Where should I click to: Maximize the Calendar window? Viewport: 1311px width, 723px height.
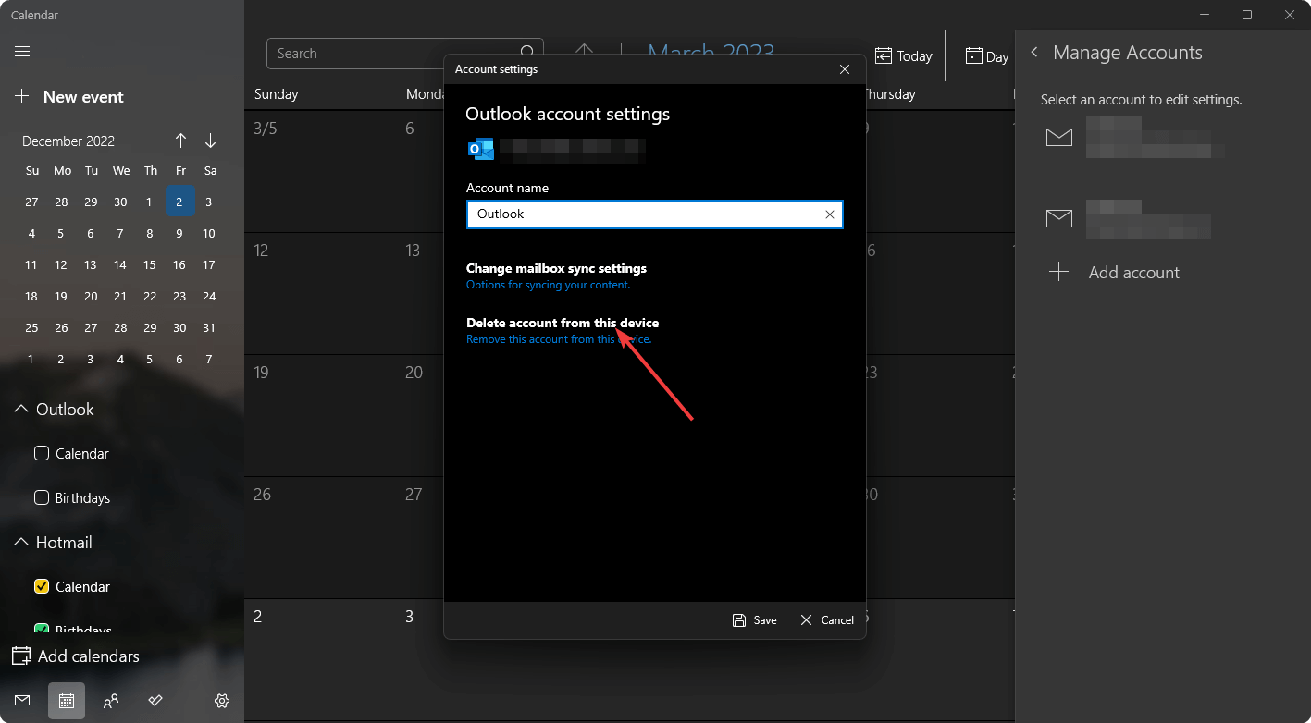[1247, 15]
